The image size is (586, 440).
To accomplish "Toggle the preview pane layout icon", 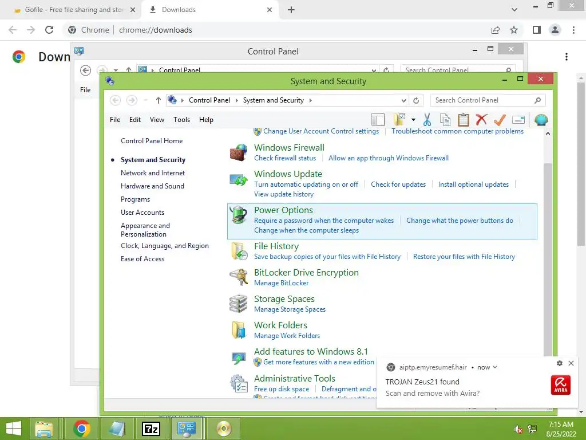I will pos(378,120).
